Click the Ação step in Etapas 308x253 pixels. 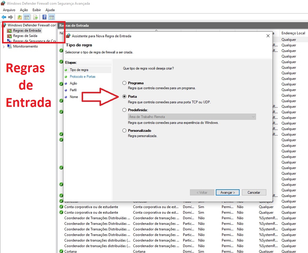pos(73,83)
